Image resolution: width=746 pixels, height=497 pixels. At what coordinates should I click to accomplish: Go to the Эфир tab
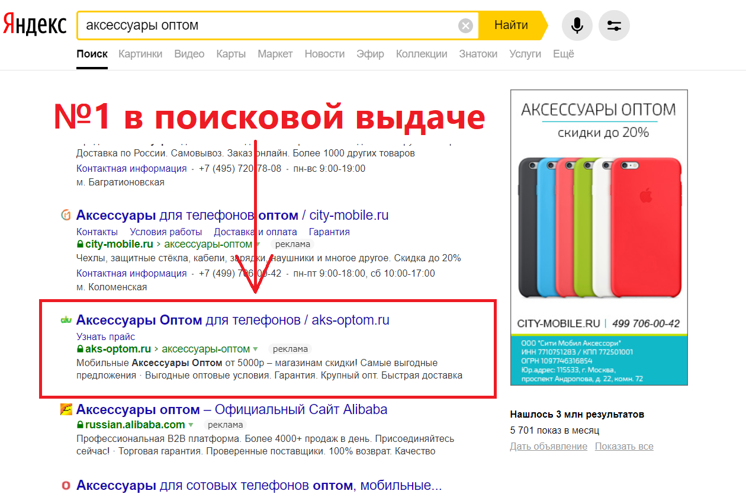[370, 54]
